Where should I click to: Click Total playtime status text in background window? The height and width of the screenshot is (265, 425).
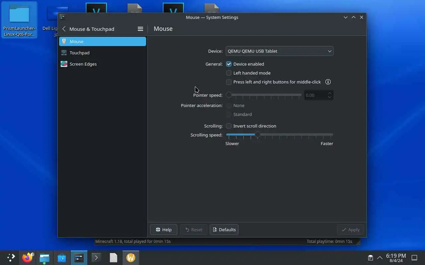(329, 241)
